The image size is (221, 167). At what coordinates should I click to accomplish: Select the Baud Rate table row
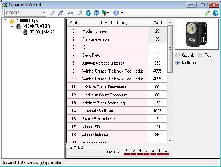click(x=117, y=55)
